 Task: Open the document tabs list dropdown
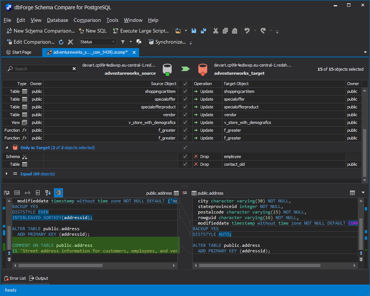[x=365, y=52]
